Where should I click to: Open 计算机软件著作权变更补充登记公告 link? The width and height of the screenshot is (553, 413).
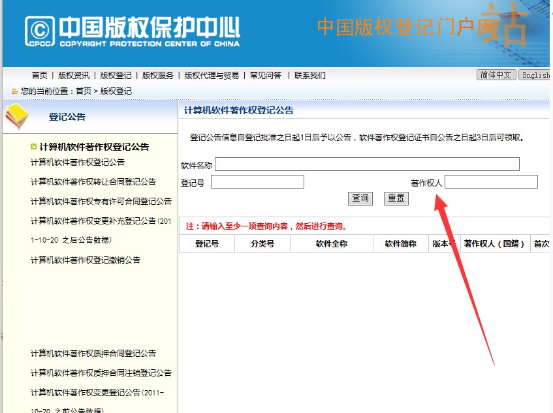tap(101, 230)
